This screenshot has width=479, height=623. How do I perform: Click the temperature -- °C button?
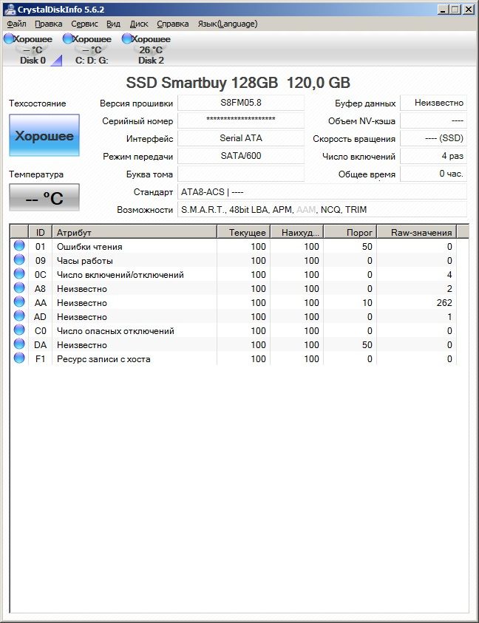[44, 198]
